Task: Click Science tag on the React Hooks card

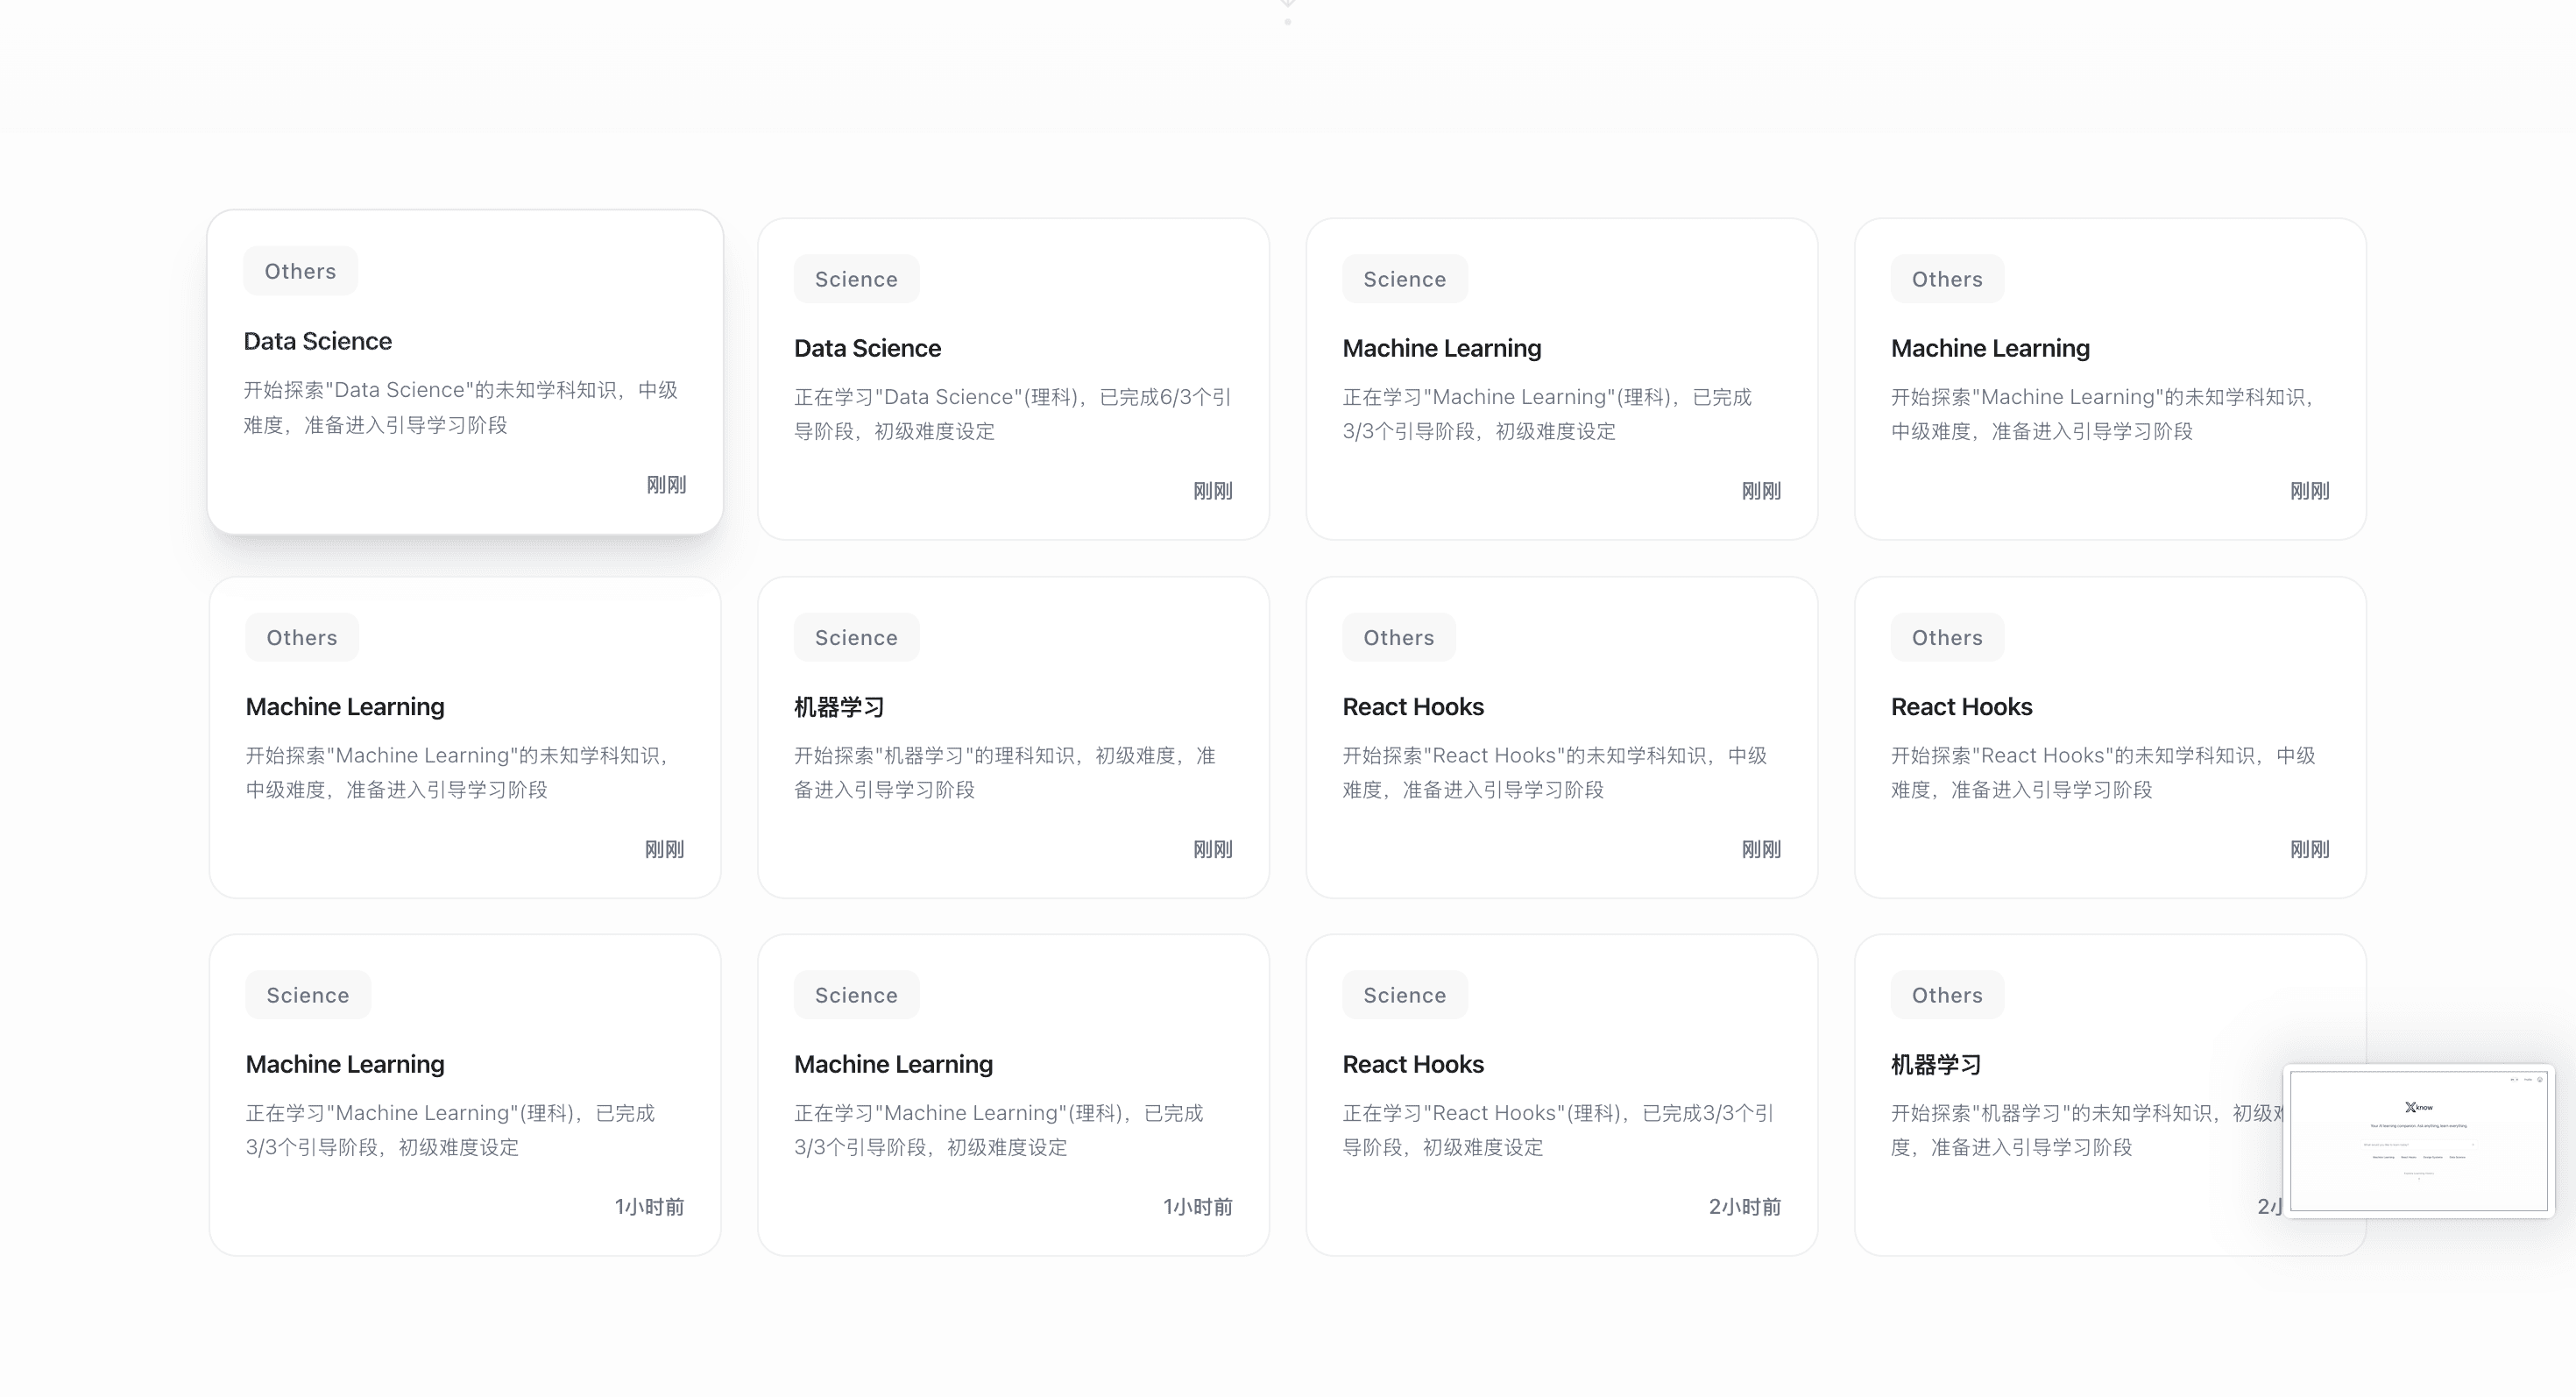Action: pos(1405,995)
